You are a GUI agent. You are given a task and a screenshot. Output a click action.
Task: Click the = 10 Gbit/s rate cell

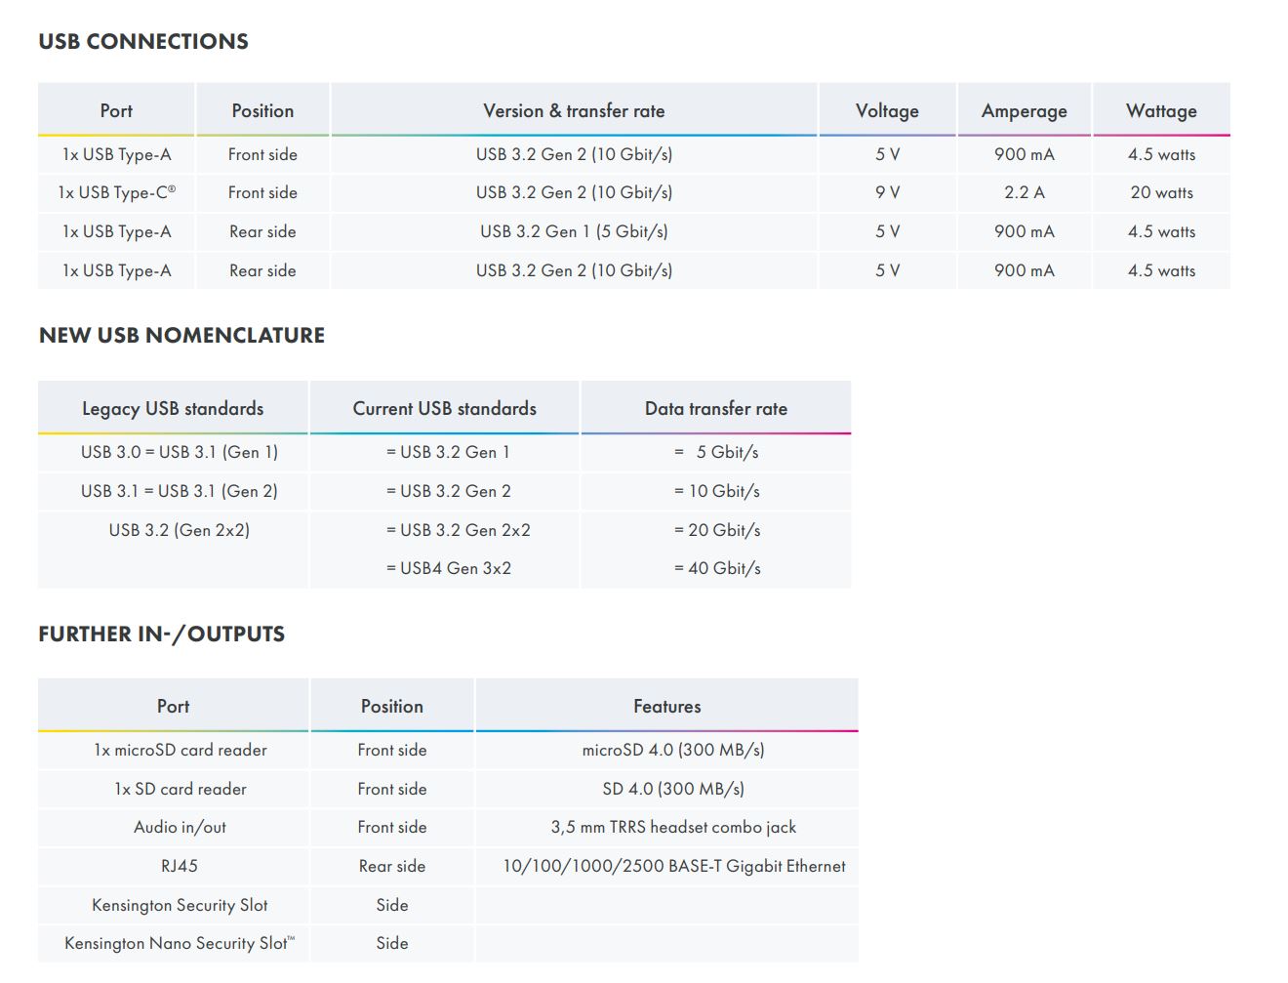click(716, 491)
